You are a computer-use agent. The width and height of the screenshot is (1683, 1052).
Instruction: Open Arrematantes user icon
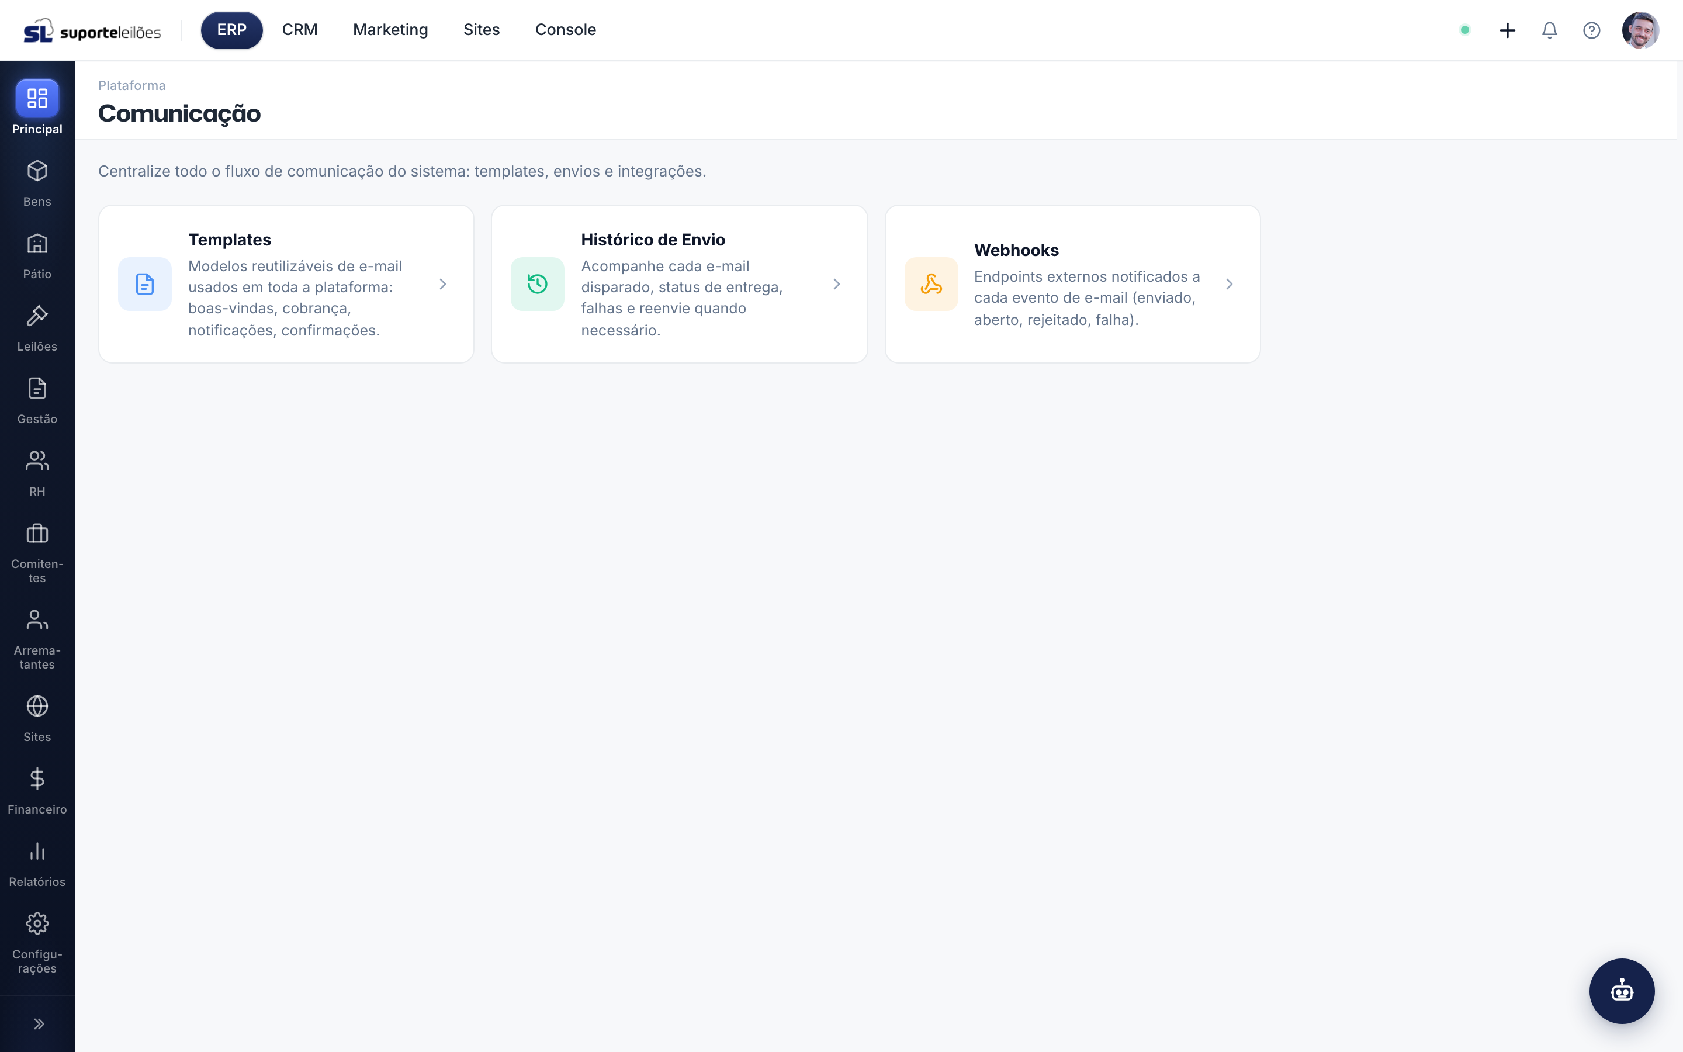tap(37, 620)
